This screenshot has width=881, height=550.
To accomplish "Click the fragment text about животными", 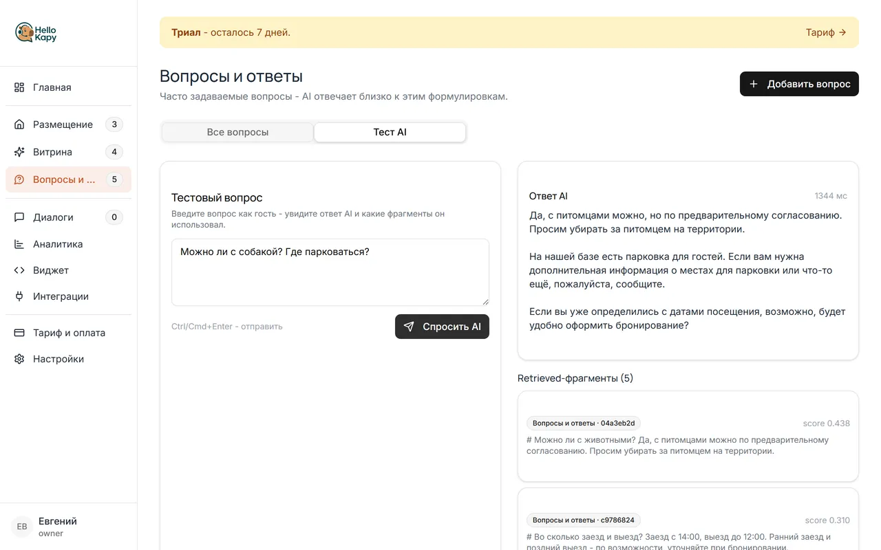I will point(678,445).
